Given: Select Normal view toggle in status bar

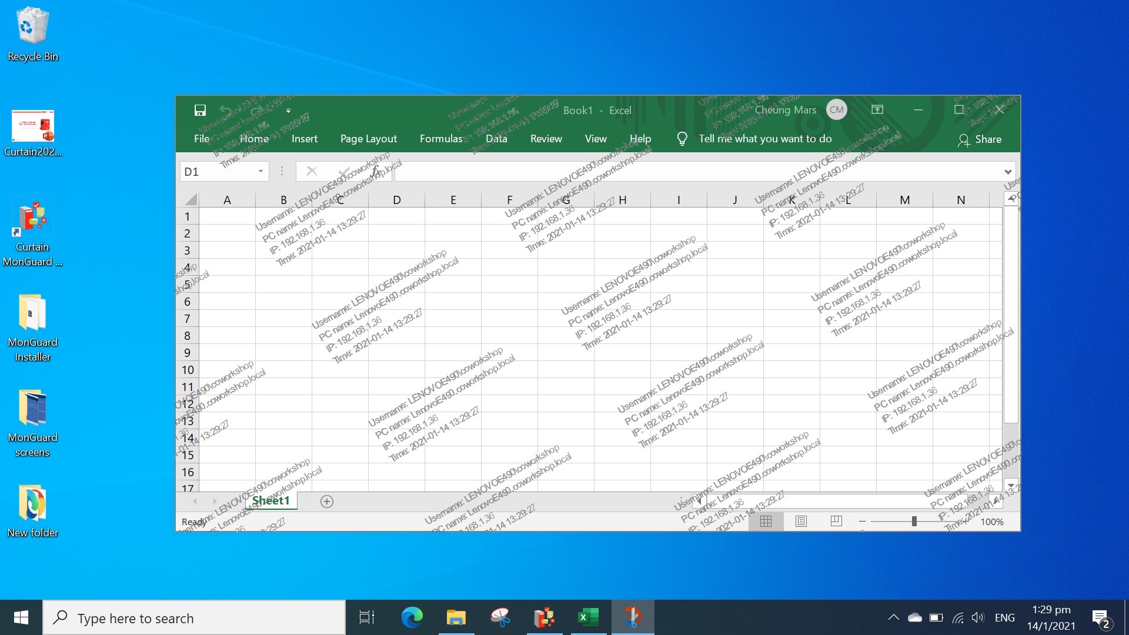Looking at the screenshot, I should [766, 521].
